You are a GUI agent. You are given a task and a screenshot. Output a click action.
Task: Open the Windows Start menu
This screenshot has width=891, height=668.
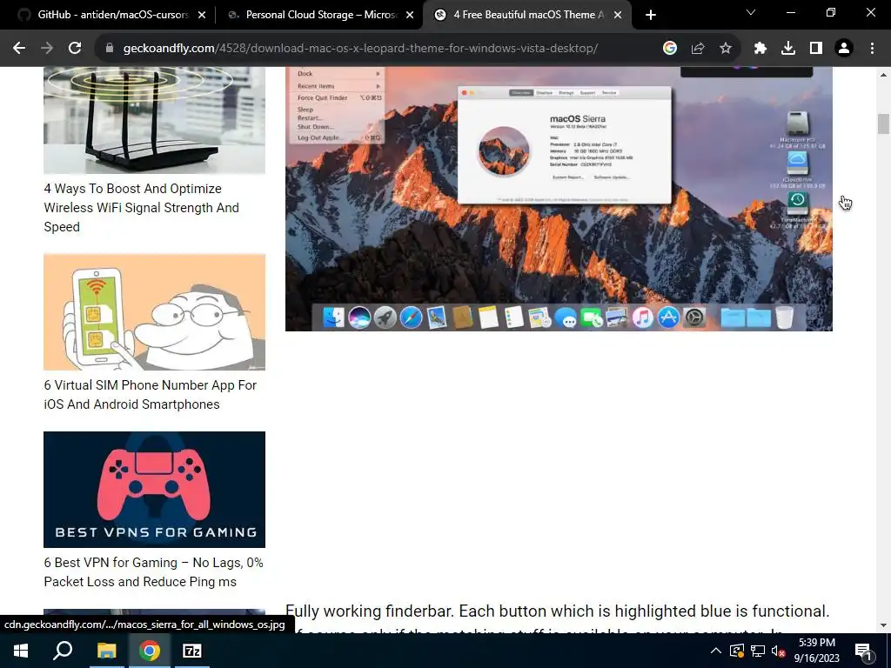pos(21,651)
